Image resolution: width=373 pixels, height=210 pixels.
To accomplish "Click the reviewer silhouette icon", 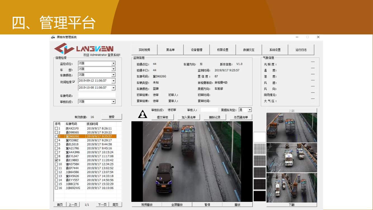I will 143,114.
